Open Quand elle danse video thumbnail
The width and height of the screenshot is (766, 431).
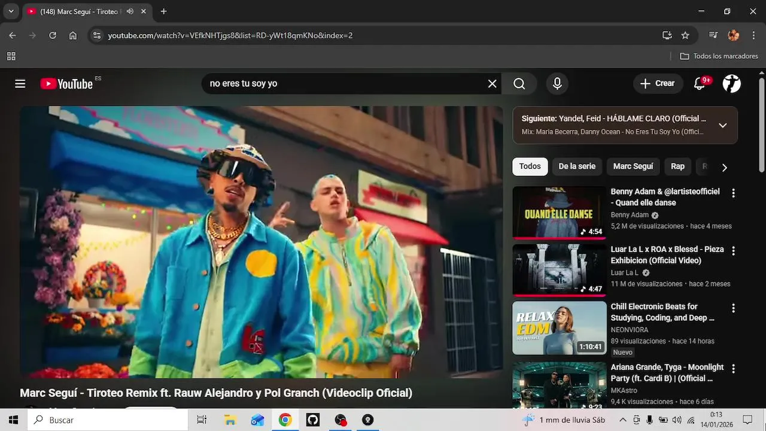559,213
